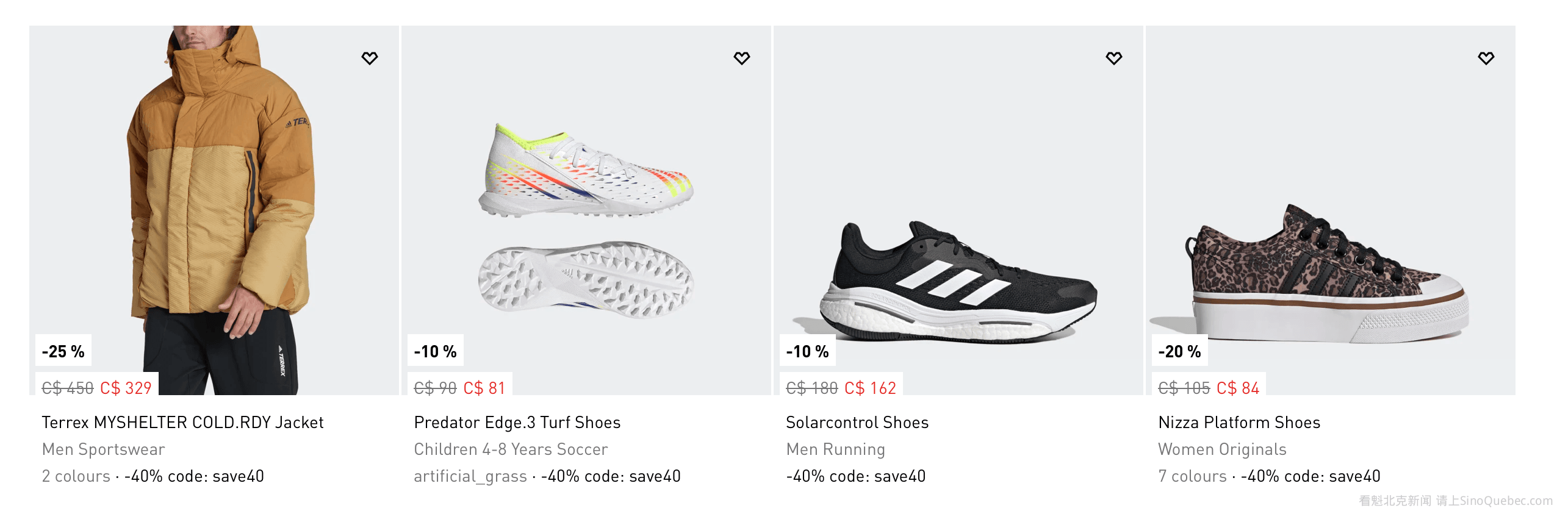This screenshot has height=511, width=1557.
Task: Click the C$ 84 sale price
Action: click(1238, 388)
